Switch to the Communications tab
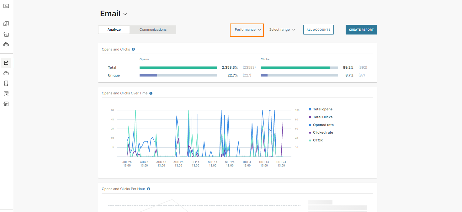The width and height of the screenshot is (462, 212). click(x=153, y=30)
